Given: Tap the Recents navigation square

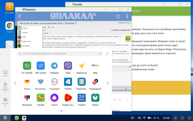Looking at the screenshot, I should (x=190, y=118).
